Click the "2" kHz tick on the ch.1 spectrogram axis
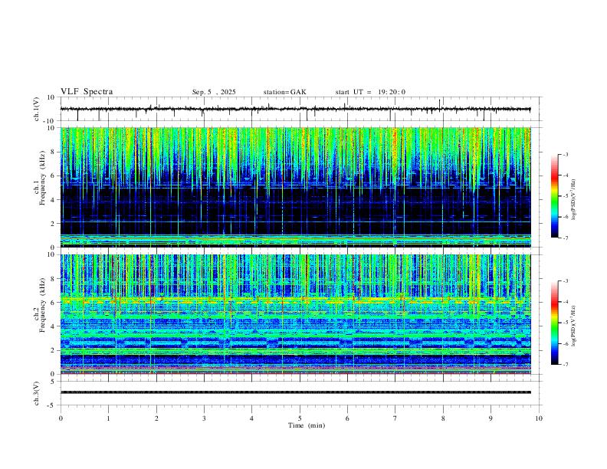 coord(54,223)
